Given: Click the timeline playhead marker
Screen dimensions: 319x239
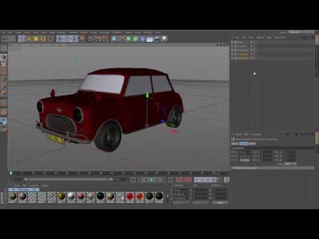Looking at the screenshot, I should pyautogui.click(x=11, y=173).
